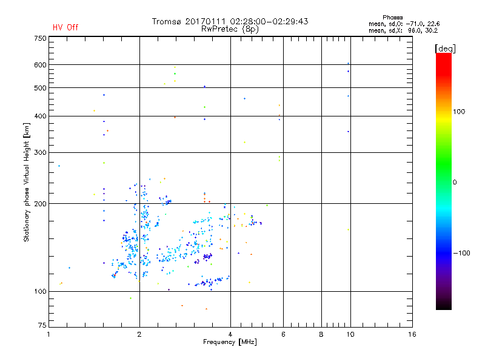
Task: Click the "400" y-axis tick label
Action: [x=40, y=116]
